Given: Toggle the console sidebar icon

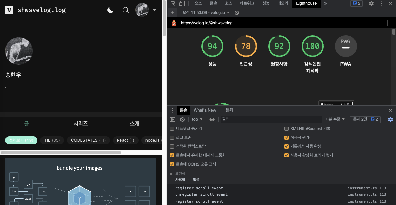Looking at the screenshot, I should click(173, 119).
